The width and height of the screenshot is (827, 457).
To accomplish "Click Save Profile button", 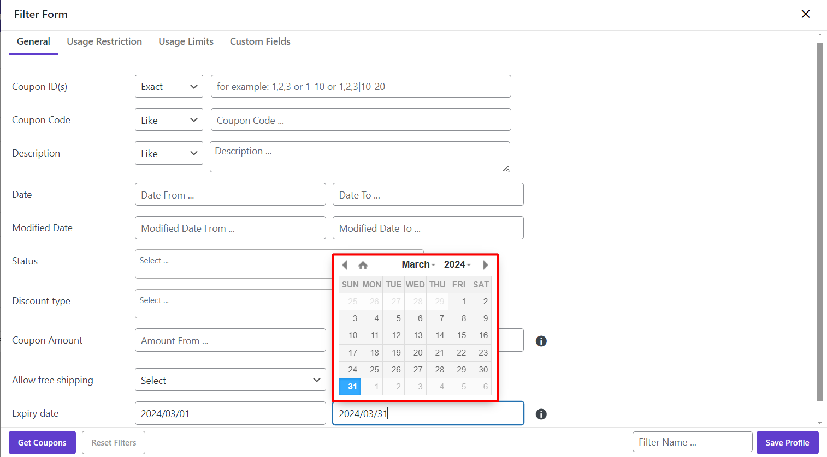I will pos(787,442).
